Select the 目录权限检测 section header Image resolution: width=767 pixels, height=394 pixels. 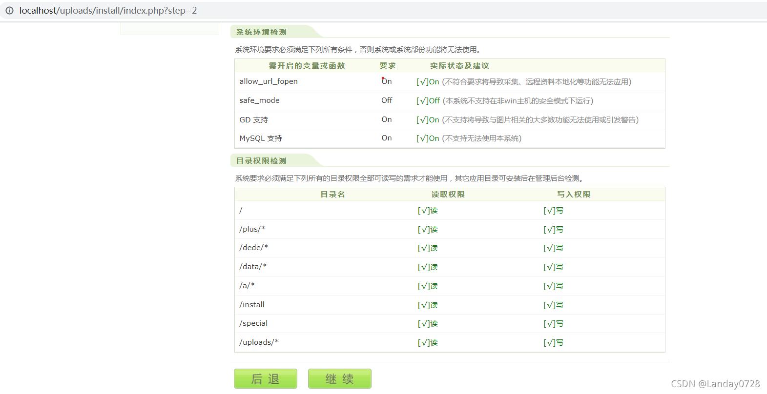point(261,161)
